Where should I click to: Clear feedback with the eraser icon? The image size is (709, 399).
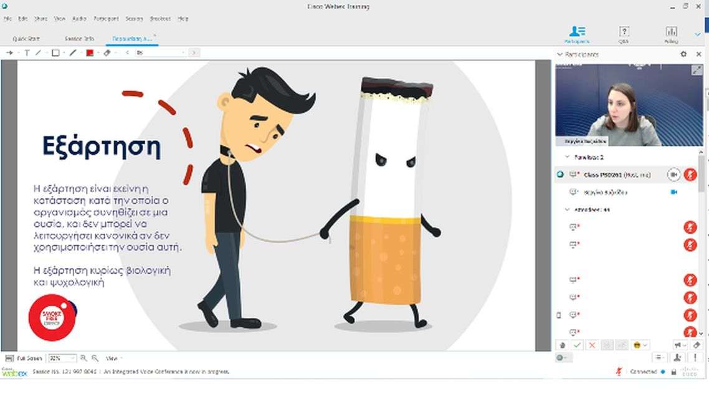(697, 345)
